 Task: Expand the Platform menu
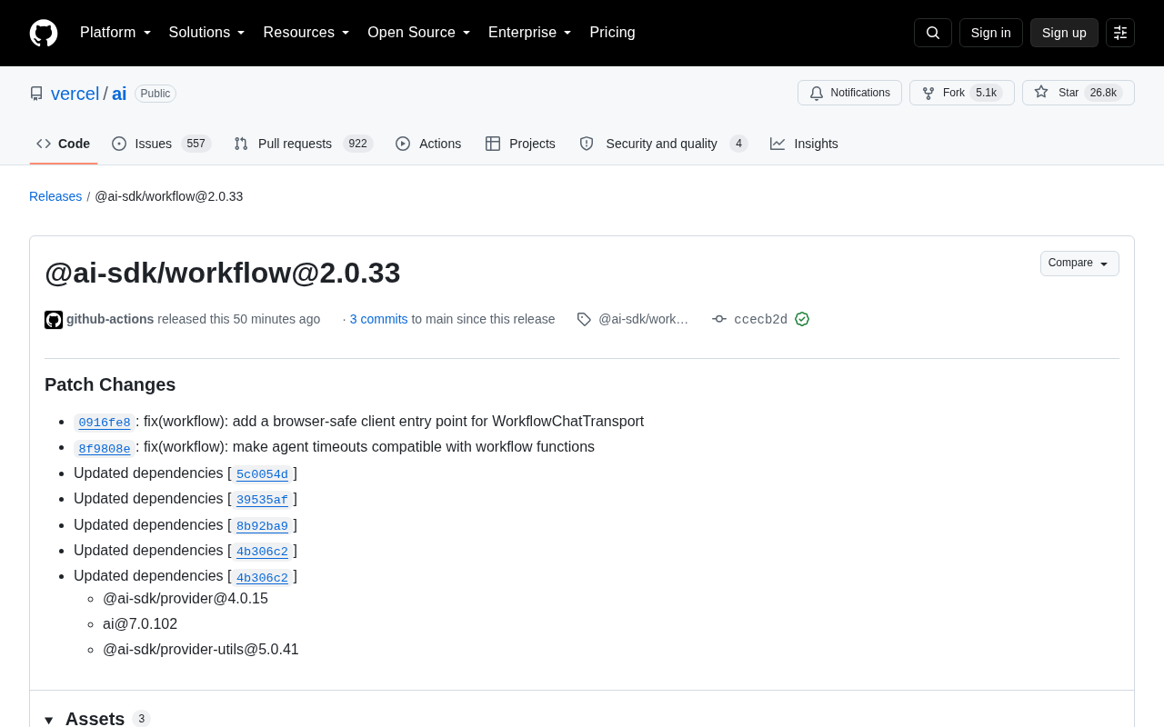pos(115,33)
